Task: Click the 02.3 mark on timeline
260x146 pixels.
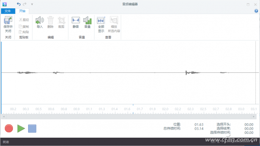Action: point(191,109)
